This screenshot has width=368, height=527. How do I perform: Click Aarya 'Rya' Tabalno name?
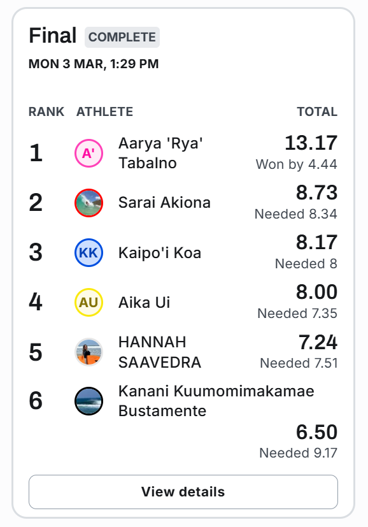pyautogui.click(x=161, y=154)
